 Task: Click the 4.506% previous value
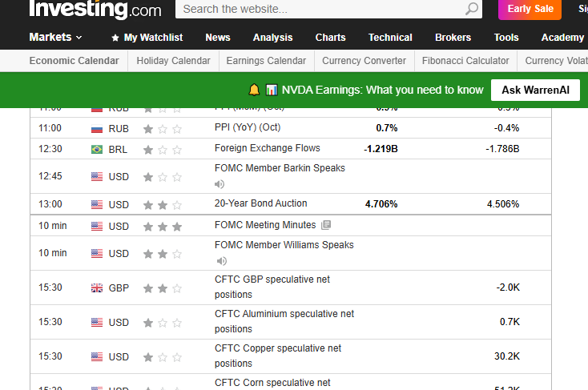pos(503,204)
